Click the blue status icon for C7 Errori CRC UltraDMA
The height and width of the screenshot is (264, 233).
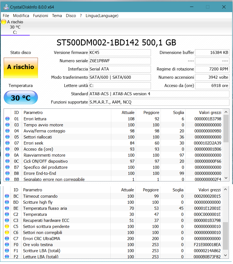click(7, 239)
